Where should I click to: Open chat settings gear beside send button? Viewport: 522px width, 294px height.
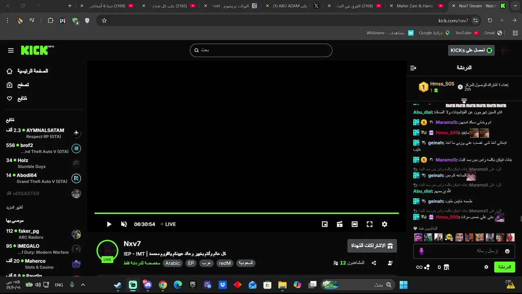(486, 267)
